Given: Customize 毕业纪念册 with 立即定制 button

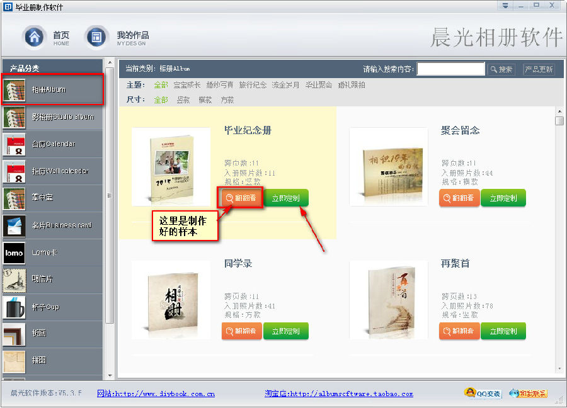Looking at the screenshot, I should click(x=285, y=198).
